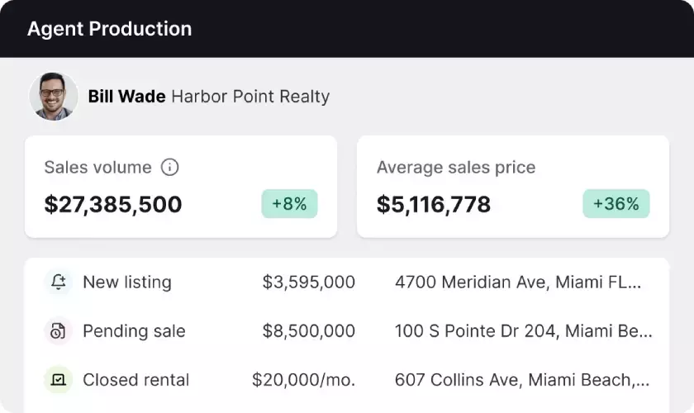Screen dimensions: 694x413
Task: Click the Pending sale clock icon
Action: [x=58, y=331]
